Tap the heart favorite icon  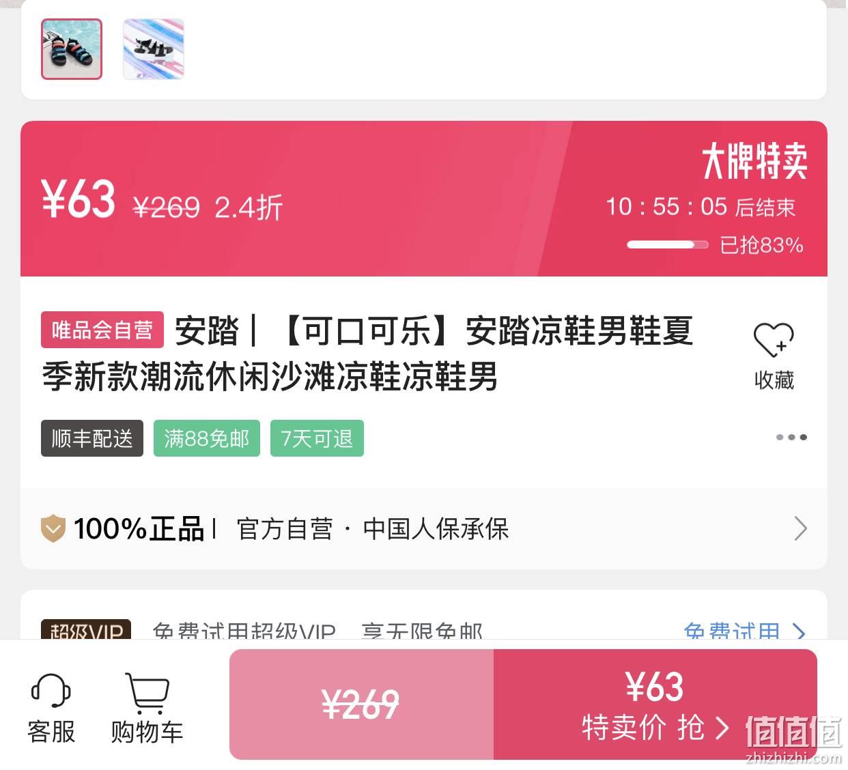click(774, 339)
